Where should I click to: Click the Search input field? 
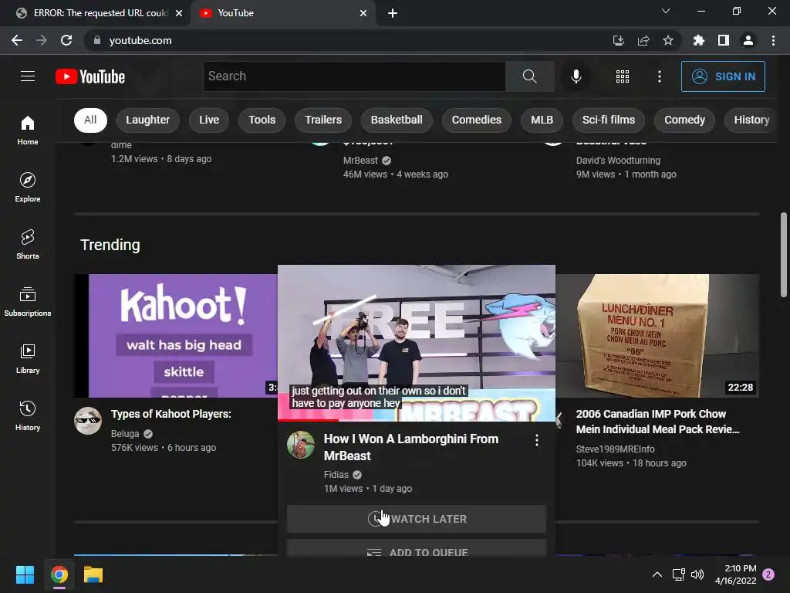[x=354, y=76]
